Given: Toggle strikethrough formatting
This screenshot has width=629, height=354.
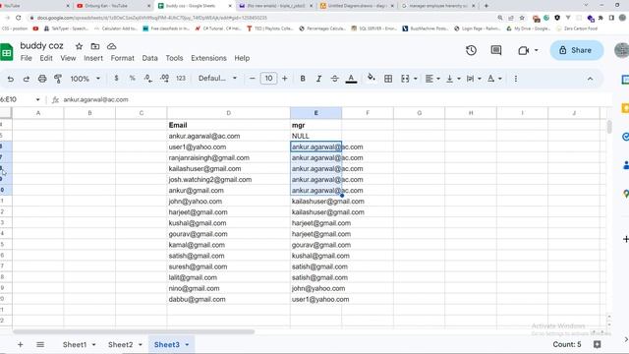Looking at the screenshot, I should 334,79.
